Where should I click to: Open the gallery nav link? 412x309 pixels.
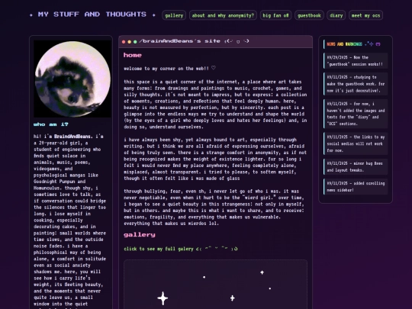tap(174, 15)
